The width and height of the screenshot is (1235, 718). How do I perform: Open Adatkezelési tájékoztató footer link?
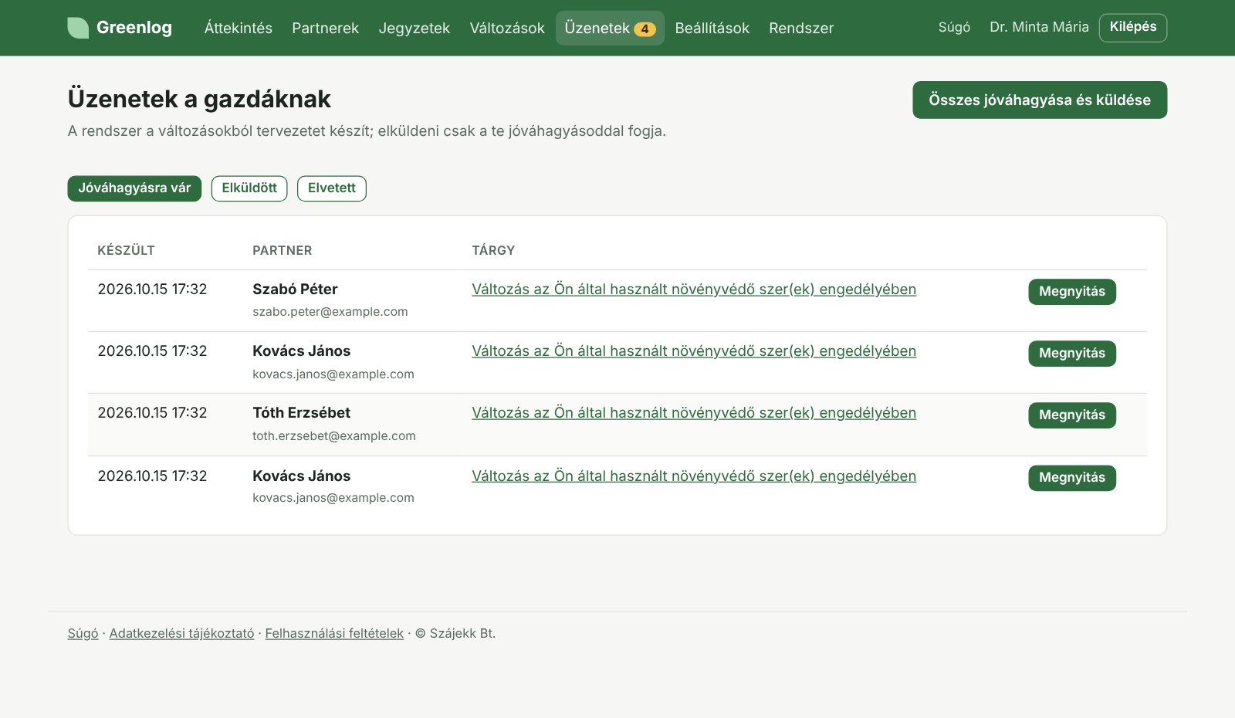[181, 633]
